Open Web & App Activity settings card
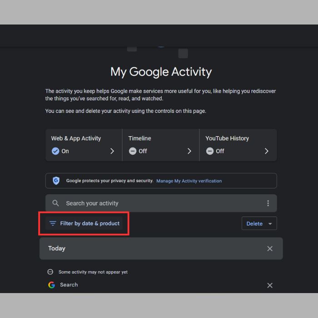The width and height of the screenshot is (318, 318). [x=84, y=145]
